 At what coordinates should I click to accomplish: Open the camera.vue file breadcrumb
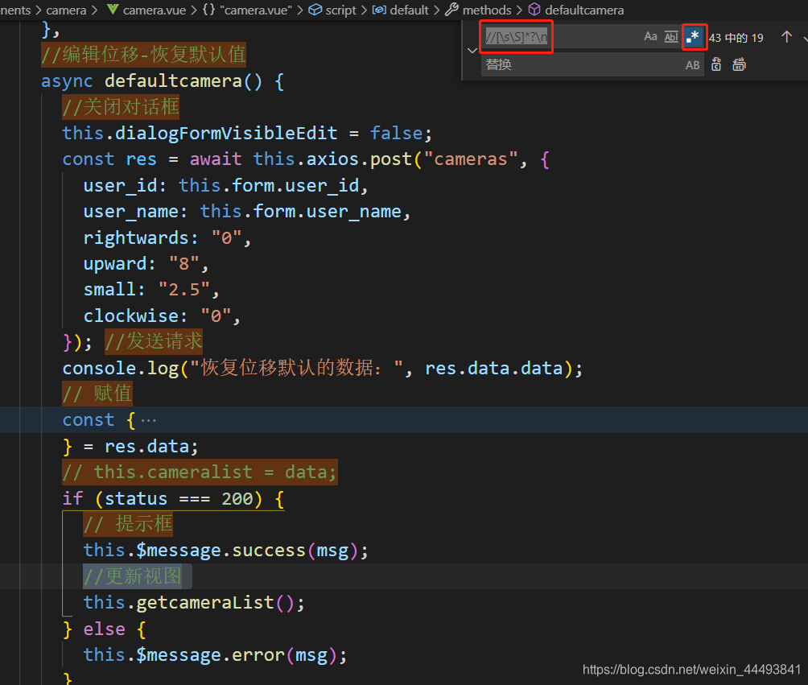click(x=154, y=10)
